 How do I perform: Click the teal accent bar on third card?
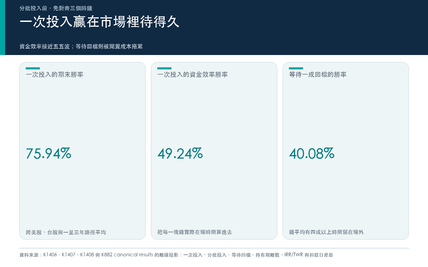[296, 68]
